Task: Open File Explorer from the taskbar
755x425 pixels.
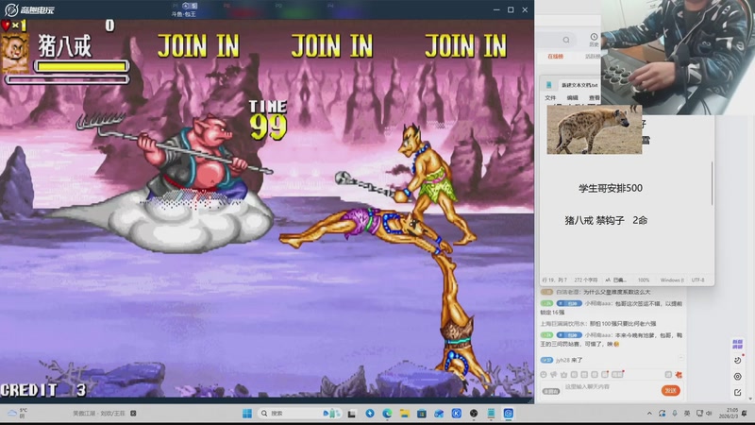Action: [x=405, y=414]
